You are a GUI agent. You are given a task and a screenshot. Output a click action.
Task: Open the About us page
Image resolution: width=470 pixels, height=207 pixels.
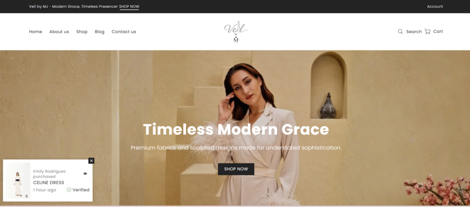pyautogui.click(x=59, y=32)
